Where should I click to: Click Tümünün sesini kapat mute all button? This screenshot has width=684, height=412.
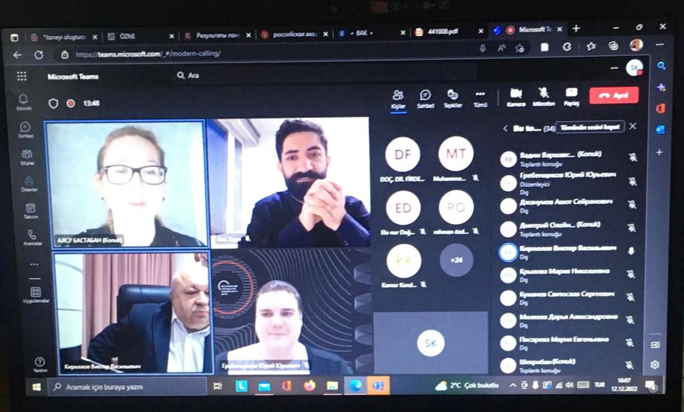(x=590, y=127)
